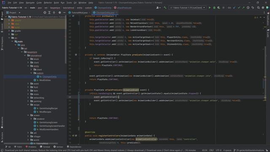270x152 pixels.
Task: Commit changes checkmark icon
Action: pyautogui.click(x=239, y=8)
